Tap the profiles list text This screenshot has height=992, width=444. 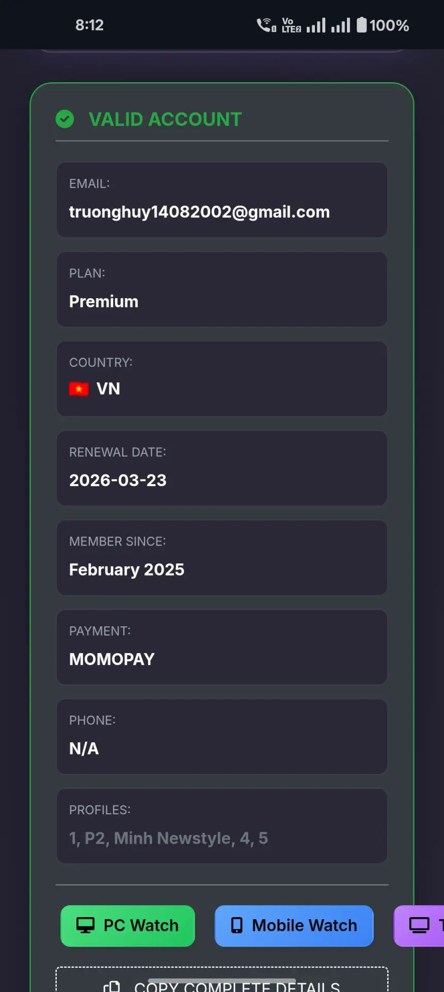click(x=168, y=838)
